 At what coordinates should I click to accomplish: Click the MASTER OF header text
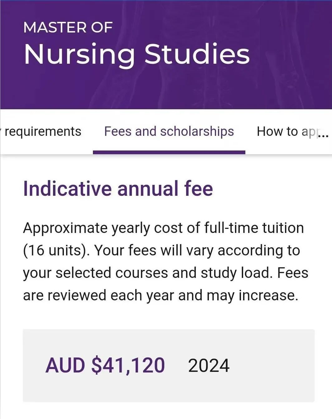pyautogui.click(x=68, y=27)
